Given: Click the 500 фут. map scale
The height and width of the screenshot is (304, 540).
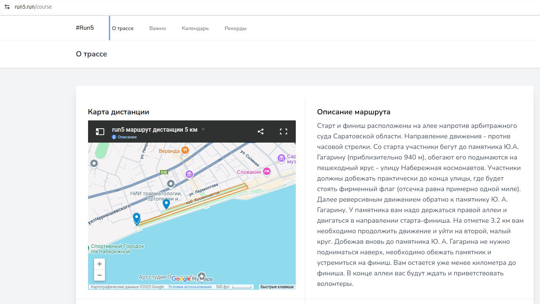Looking at the screenshot, I should tap(233, 287).
